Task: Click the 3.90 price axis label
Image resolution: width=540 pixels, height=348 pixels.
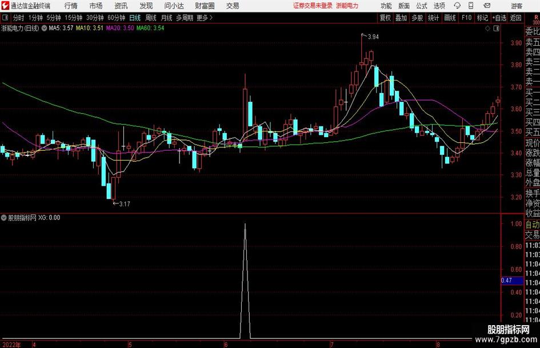Action: point(516,43)
